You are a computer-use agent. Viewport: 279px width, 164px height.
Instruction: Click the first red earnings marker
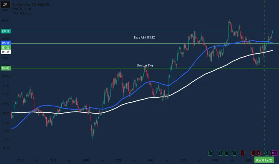point(242,153)
